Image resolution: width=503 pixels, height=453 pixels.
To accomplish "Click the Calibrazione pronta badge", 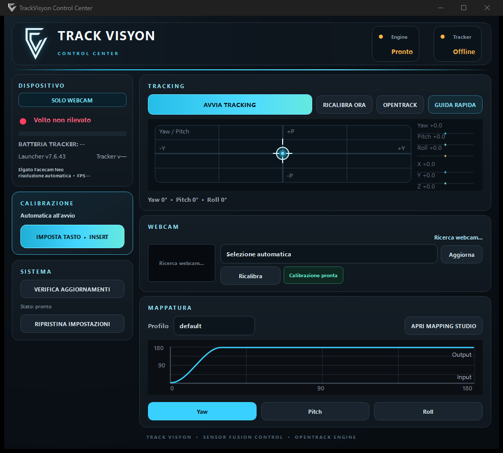I will point(313,275).
